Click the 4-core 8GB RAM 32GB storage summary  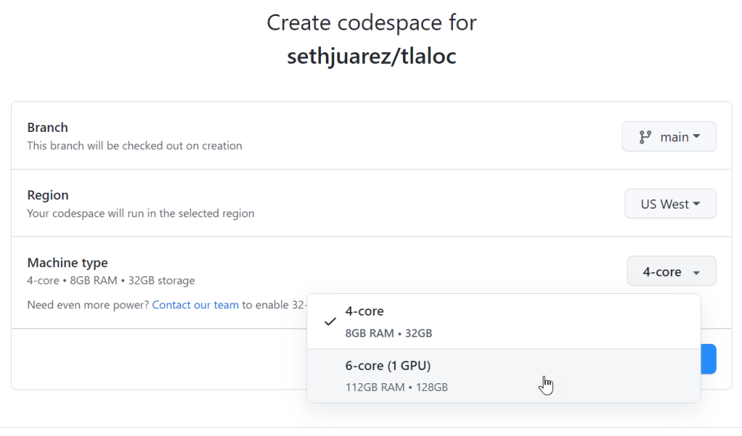(111, 280)
